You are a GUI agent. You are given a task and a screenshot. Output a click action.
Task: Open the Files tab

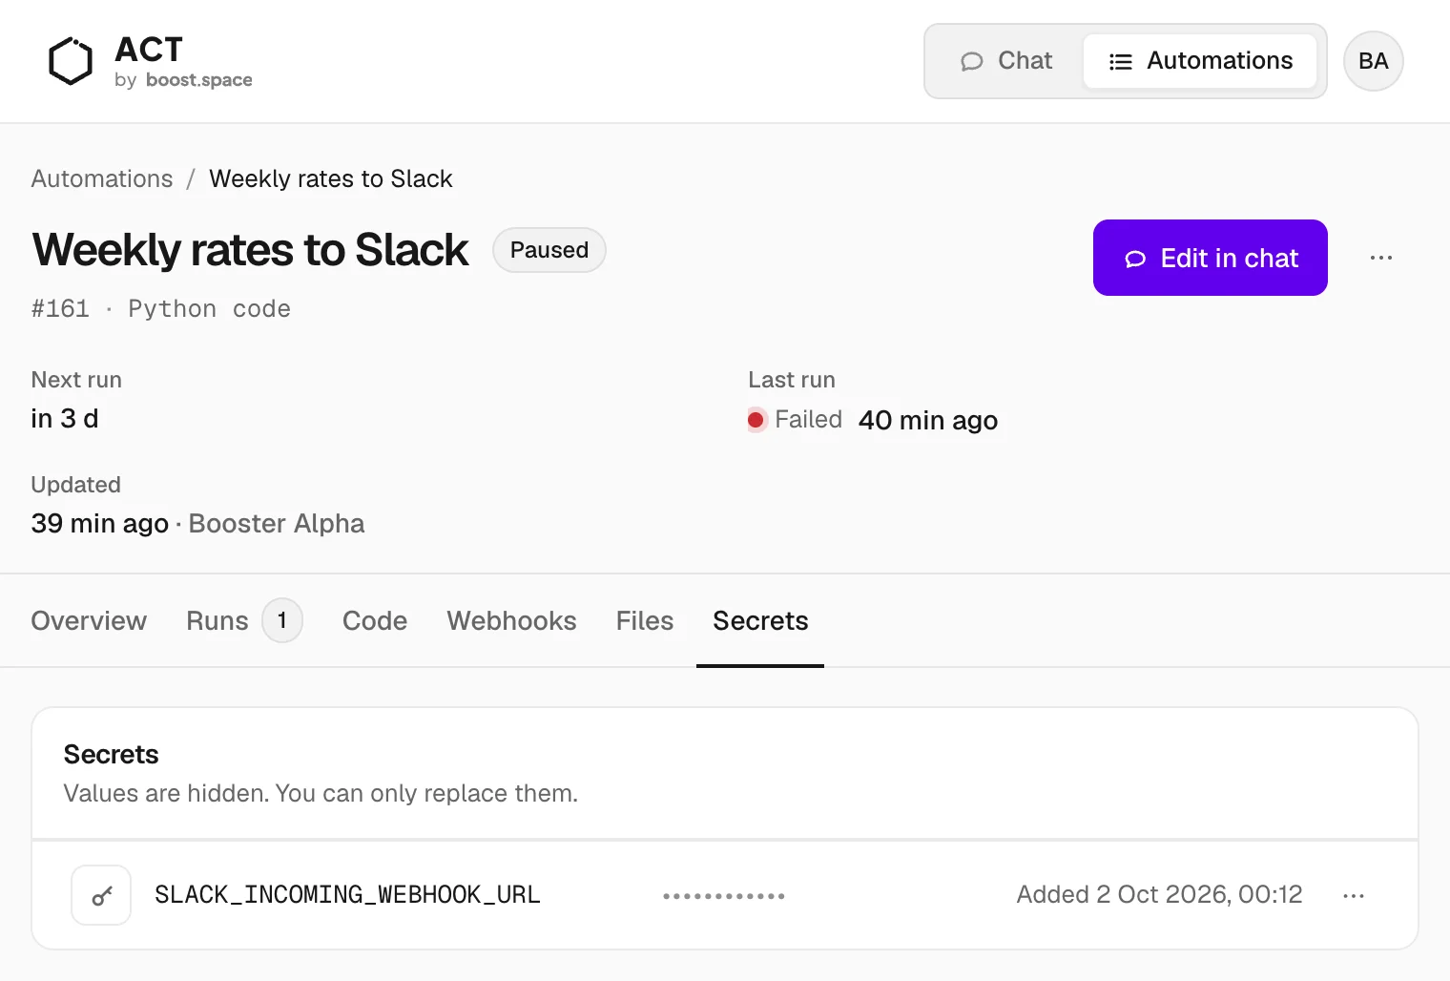coord(645,620)
